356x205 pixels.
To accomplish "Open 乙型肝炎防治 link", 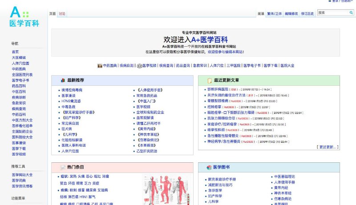I will 146,151.
